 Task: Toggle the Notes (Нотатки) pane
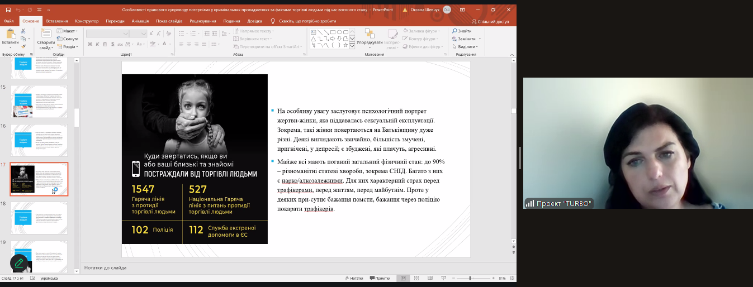click(355, 278)
